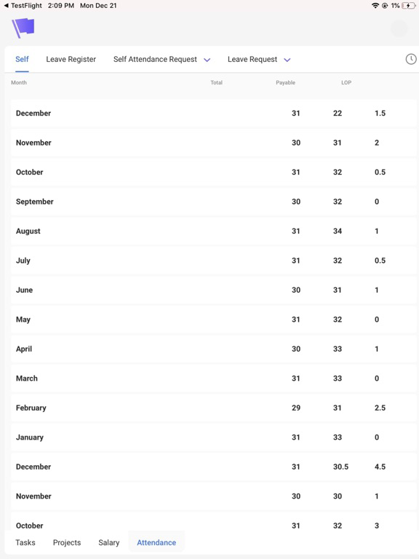Expand the Leave Request chevron

287,60
